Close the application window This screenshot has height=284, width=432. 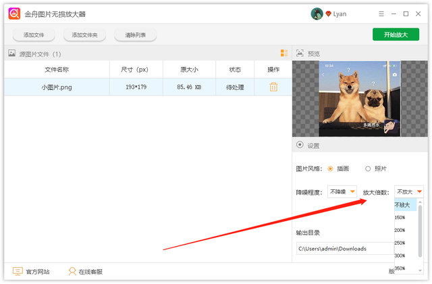[x=418, y=14]
